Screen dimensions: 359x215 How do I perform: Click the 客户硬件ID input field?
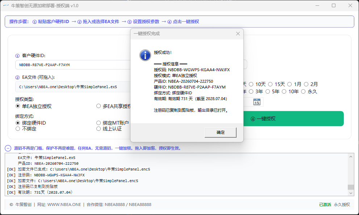pyautogui.click(x=73, y=65)
